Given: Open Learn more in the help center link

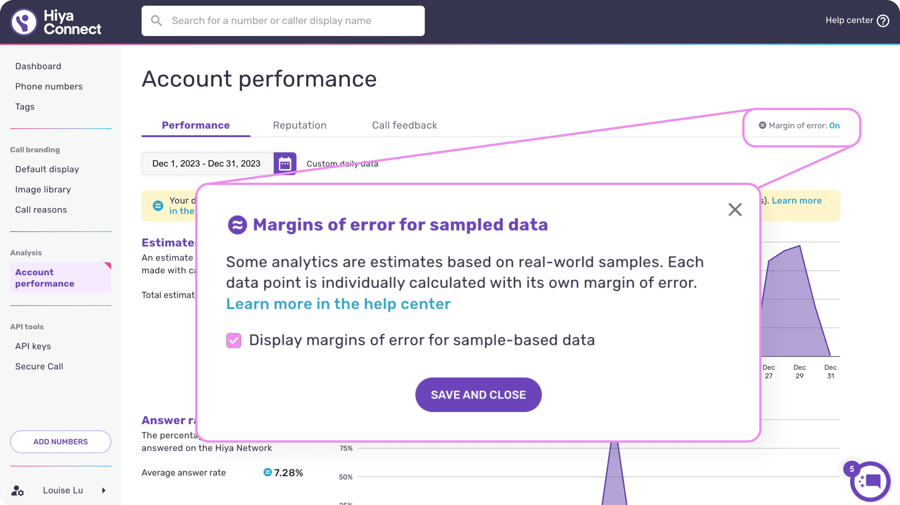Looking at the screenshot, I should (338, 304).
